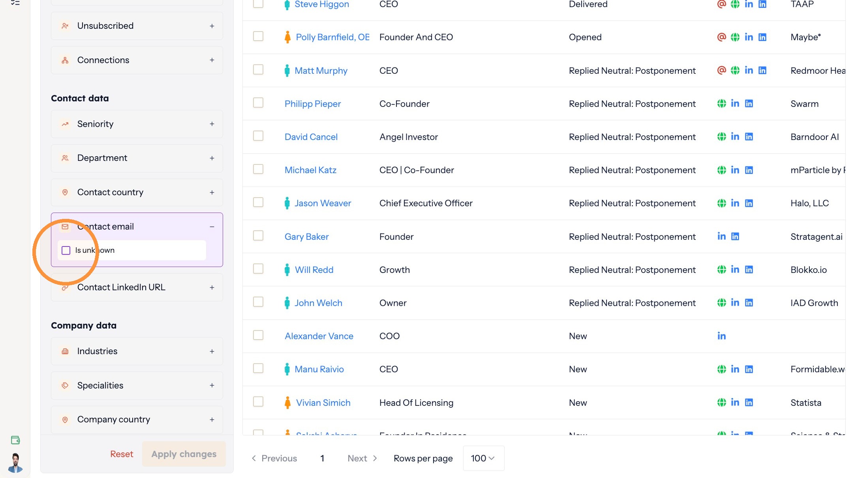Open John Welch contact link
Screen dimensions: 856x478
point(318,303)
